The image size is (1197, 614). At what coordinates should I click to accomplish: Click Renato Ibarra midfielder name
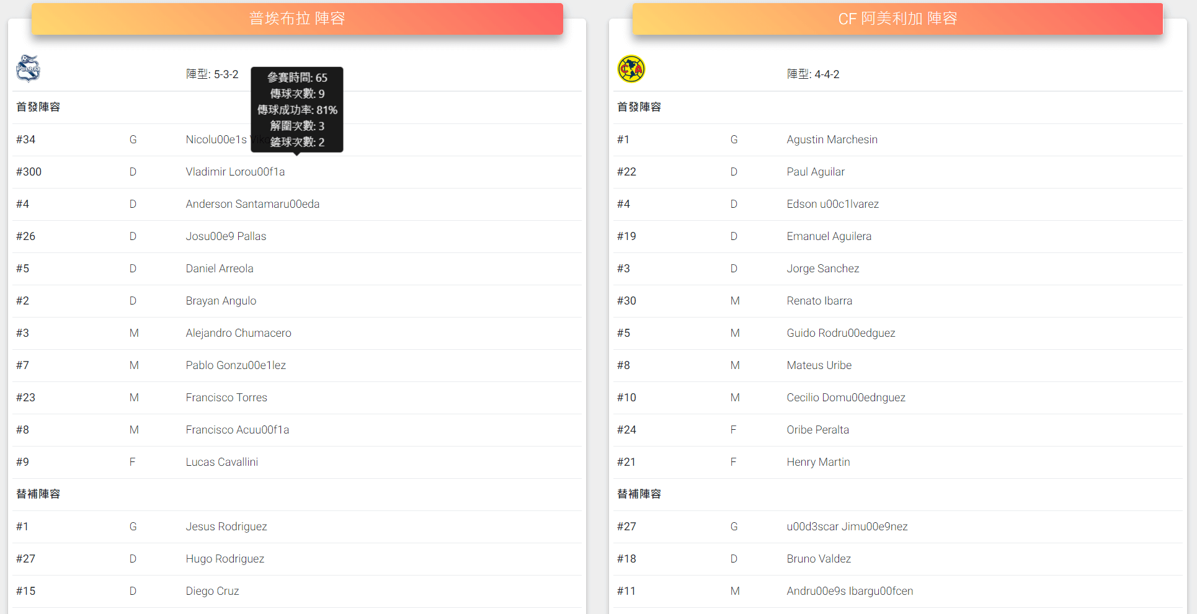[819, 301]
